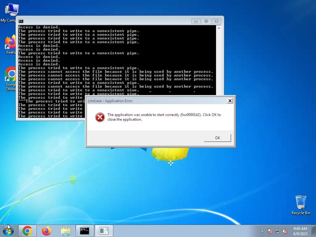The image size is (316, 237).
Task: Click the error message text mentioning 0xc0000142
Action: point(164,117)
